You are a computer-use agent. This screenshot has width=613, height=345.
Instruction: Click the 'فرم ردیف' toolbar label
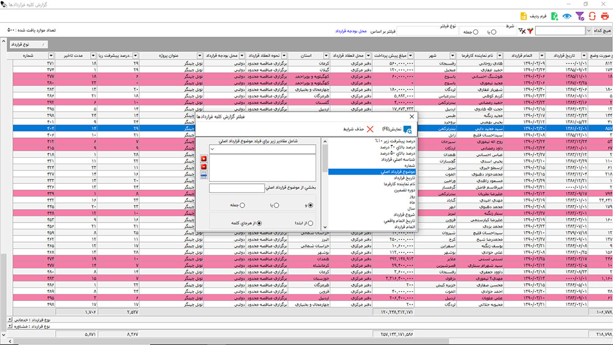538,17
